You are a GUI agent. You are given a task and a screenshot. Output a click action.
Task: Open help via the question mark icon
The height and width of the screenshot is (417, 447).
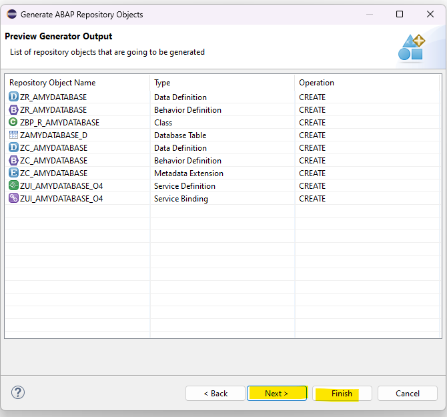(18, 392)
